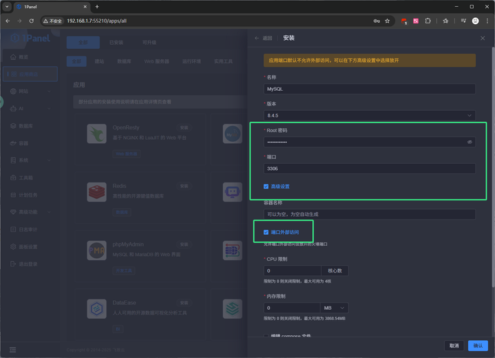Click the install drawer vertical scrollbar

pos(493,167)
